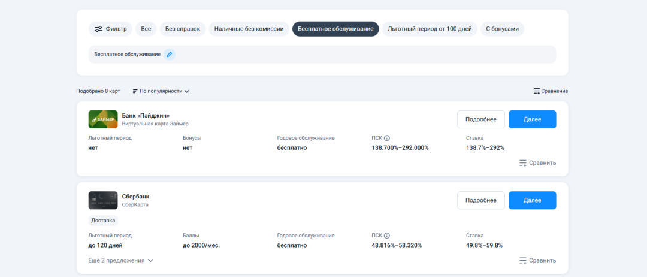Click Далее for Сбербанк СберКарта

coord(533,201)
